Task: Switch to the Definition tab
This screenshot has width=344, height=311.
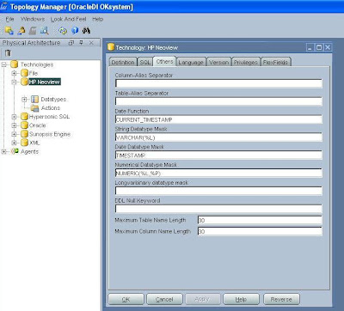Action: coord(123,62)
